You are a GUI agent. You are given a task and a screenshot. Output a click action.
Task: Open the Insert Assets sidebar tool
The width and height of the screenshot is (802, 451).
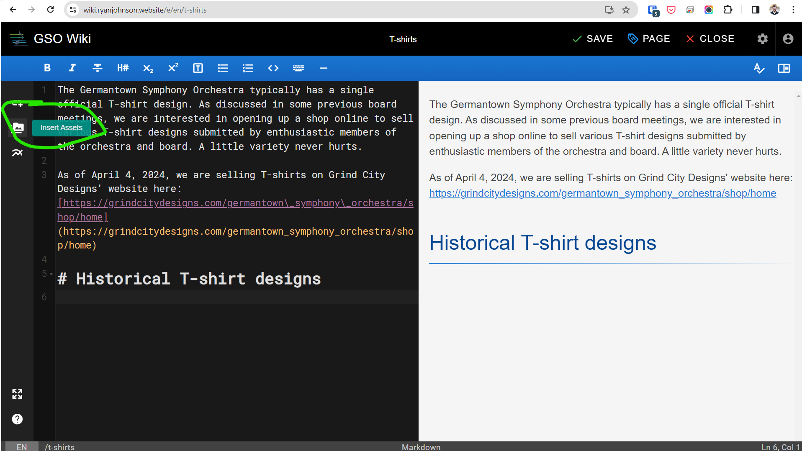(18, 128)
